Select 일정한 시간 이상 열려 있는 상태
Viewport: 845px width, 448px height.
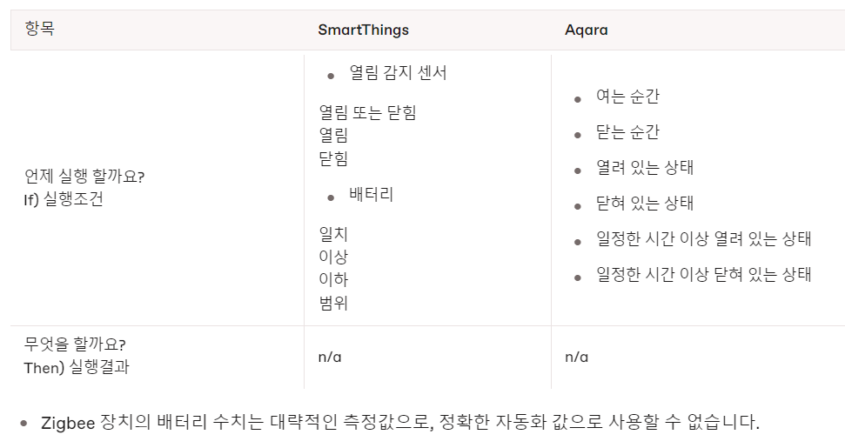(x=703, y=239)
